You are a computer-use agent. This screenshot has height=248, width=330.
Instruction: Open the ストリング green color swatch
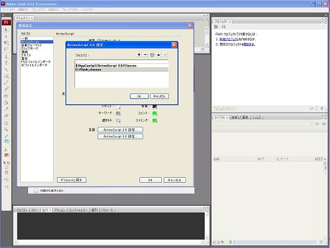coord(155,120)
